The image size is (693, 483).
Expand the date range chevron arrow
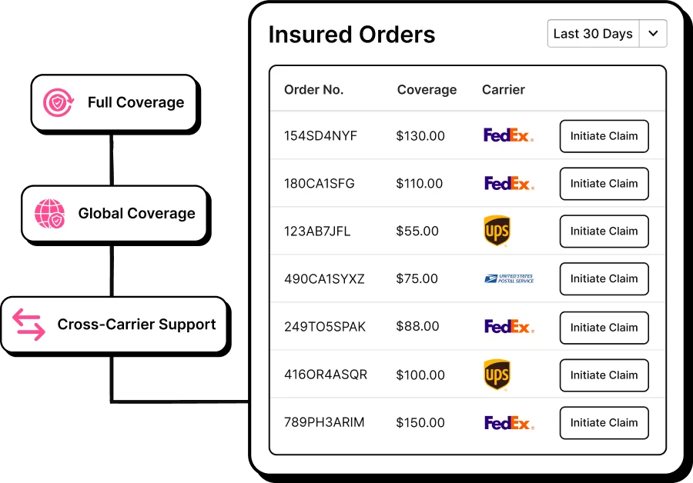pos(653,34)
